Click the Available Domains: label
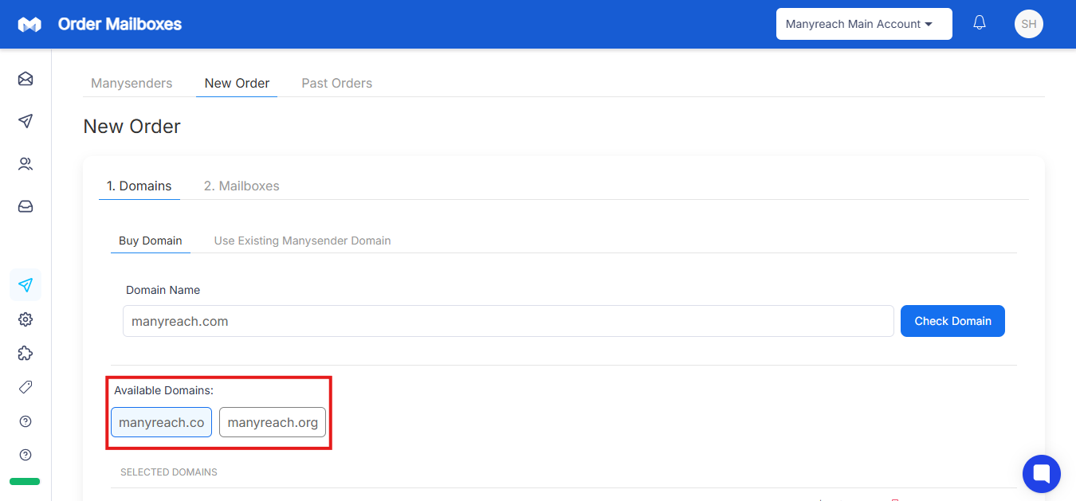 (x=163, y=390)
